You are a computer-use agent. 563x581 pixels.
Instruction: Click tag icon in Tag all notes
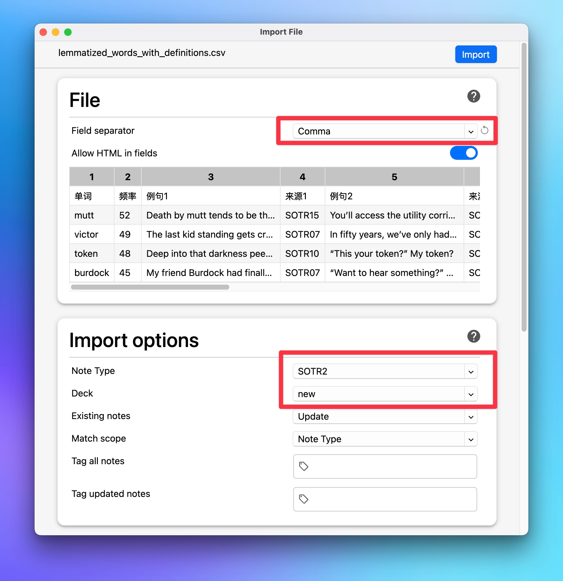pos(303,466)
